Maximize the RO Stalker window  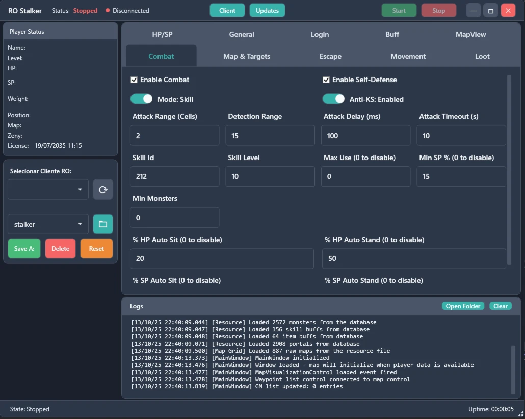[491, 11]
